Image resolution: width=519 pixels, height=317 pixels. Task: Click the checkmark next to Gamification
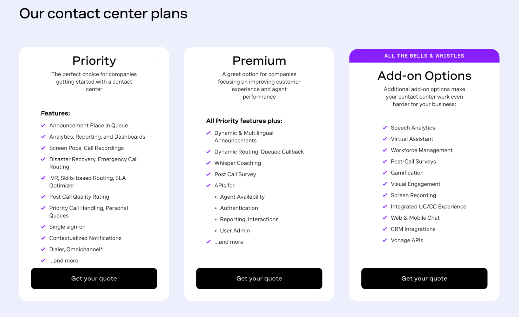point(385,173)
